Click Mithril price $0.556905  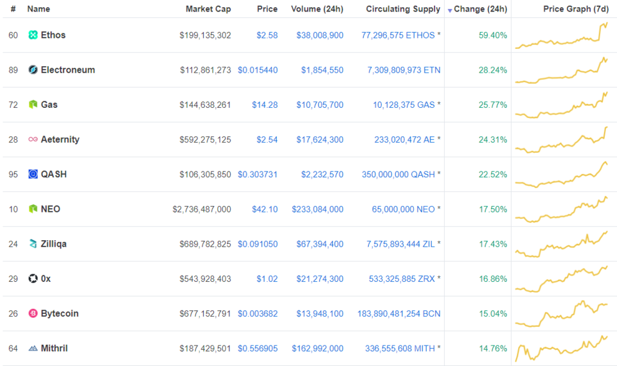click(258, 348)
